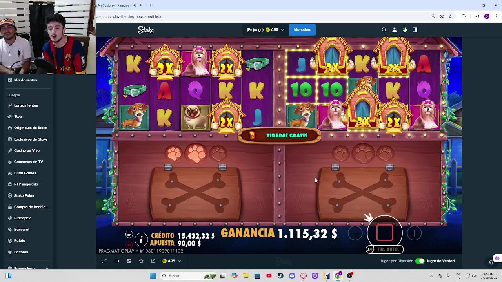Open Burst Games
Screen dimensions: 502x282
(25, 173)
